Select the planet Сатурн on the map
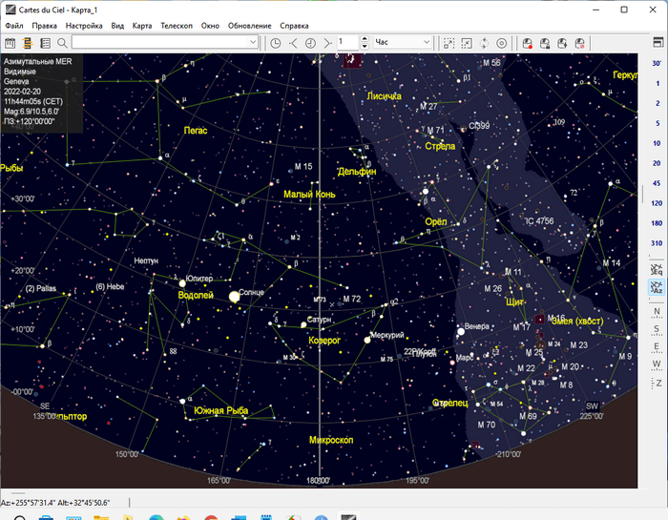The height and width of the screenshot is (520, 668). pos(303,325)
